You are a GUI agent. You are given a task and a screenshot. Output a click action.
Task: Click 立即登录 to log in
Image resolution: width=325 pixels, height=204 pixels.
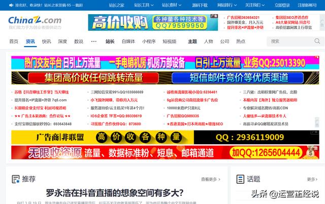282,5
